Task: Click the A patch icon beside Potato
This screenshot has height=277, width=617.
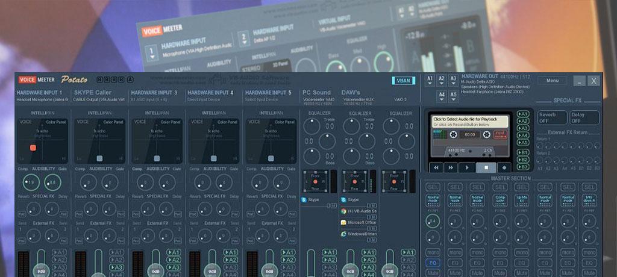Action: point(130,80)
